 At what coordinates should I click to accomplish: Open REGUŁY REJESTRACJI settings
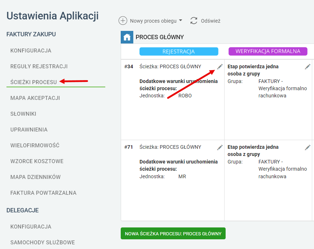click(39, 66)
